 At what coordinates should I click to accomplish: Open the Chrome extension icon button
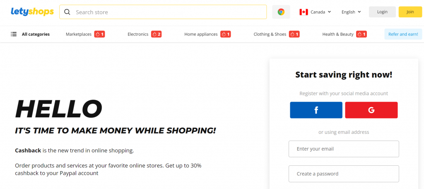coord(281,12)
